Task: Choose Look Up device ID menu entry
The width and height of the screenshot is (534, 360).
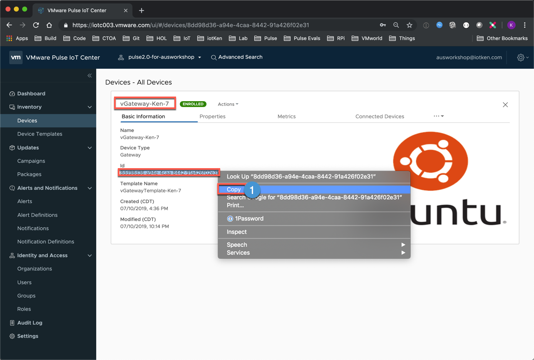Action: (314, 176)
